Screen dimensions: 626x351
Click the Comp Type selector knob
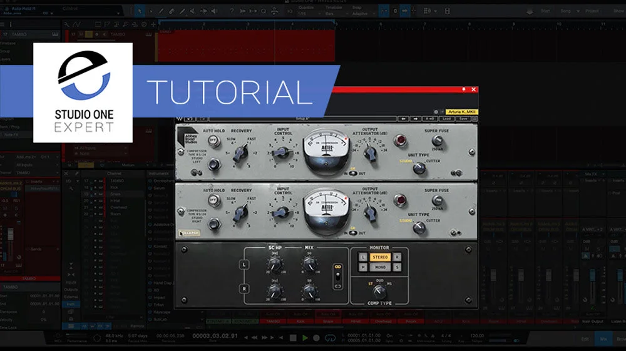[x=379, y=292]
